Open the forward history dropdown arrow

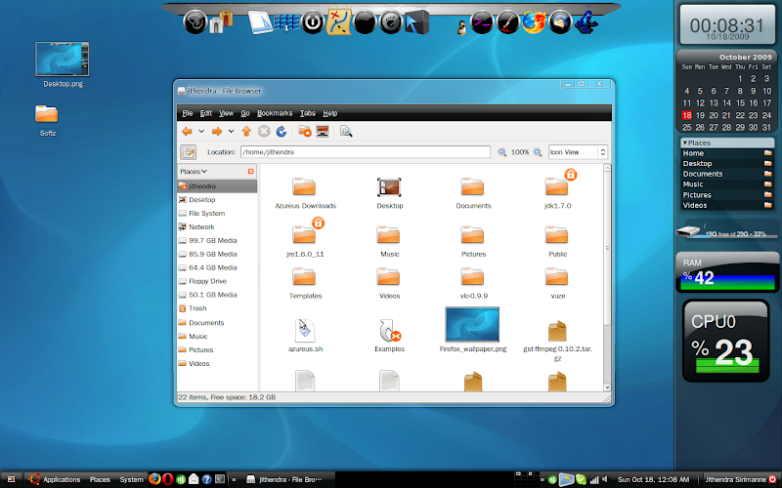click(x=231, y=132)
